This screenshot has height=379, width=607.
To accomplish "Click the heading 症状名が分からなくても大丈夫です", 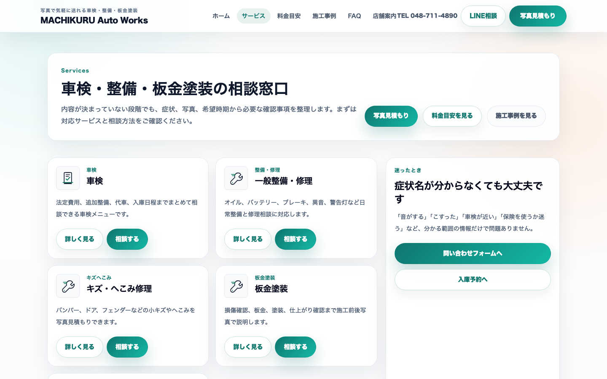I will click(x=469, y=192).
